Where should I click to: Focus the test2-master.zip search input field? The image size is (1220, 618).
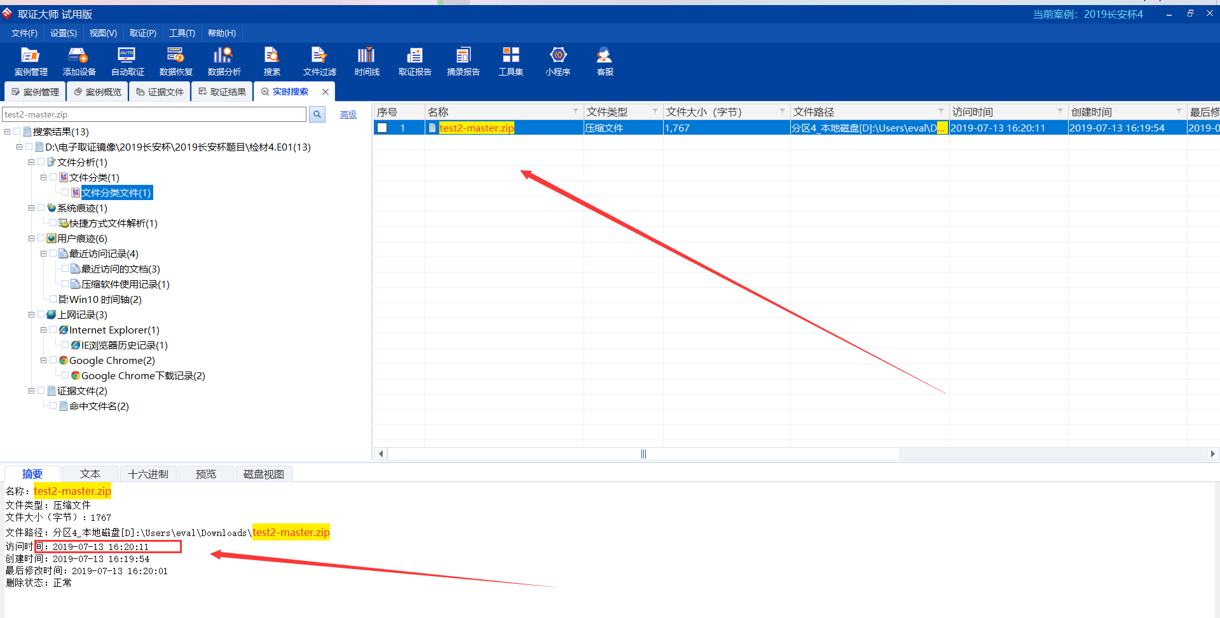point(154,114)
